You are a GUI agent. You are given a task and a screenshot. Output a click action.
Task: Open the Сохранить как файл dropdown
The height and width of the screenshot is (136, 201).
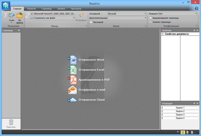73,18
